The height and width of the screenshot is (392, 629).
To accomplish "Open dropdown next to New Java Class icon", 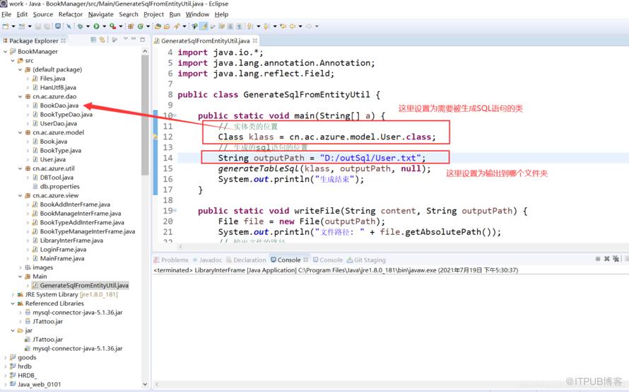I will point(148,26).
